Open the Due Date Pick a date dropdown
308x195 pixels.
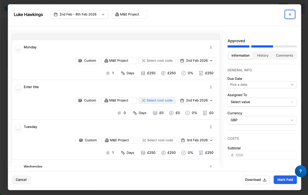click(x=262, y=85)
